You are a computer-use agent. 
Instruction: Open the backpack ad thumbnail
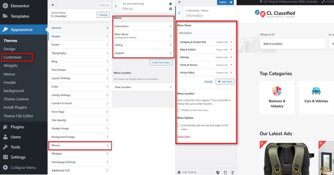287,158
